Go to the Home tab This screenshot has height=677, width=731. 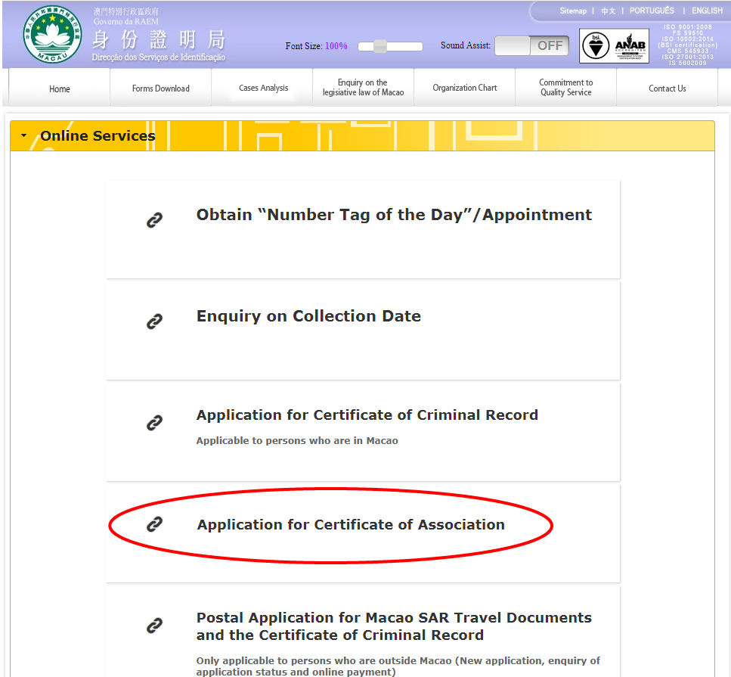[x=60, y=89]
